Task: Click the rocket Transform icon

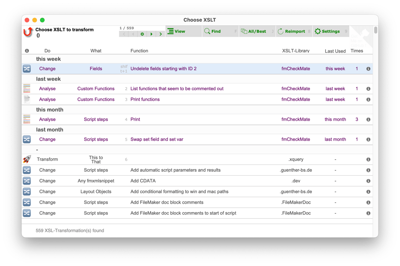Action: [x=27, y=159]
